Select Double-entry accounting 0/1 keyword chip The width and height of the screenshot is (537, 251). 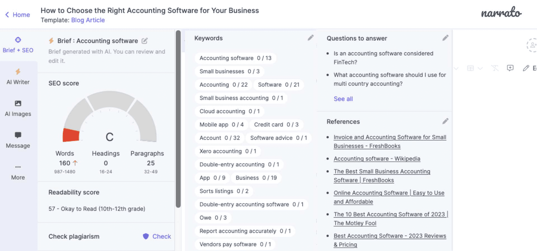click(239, 165)
